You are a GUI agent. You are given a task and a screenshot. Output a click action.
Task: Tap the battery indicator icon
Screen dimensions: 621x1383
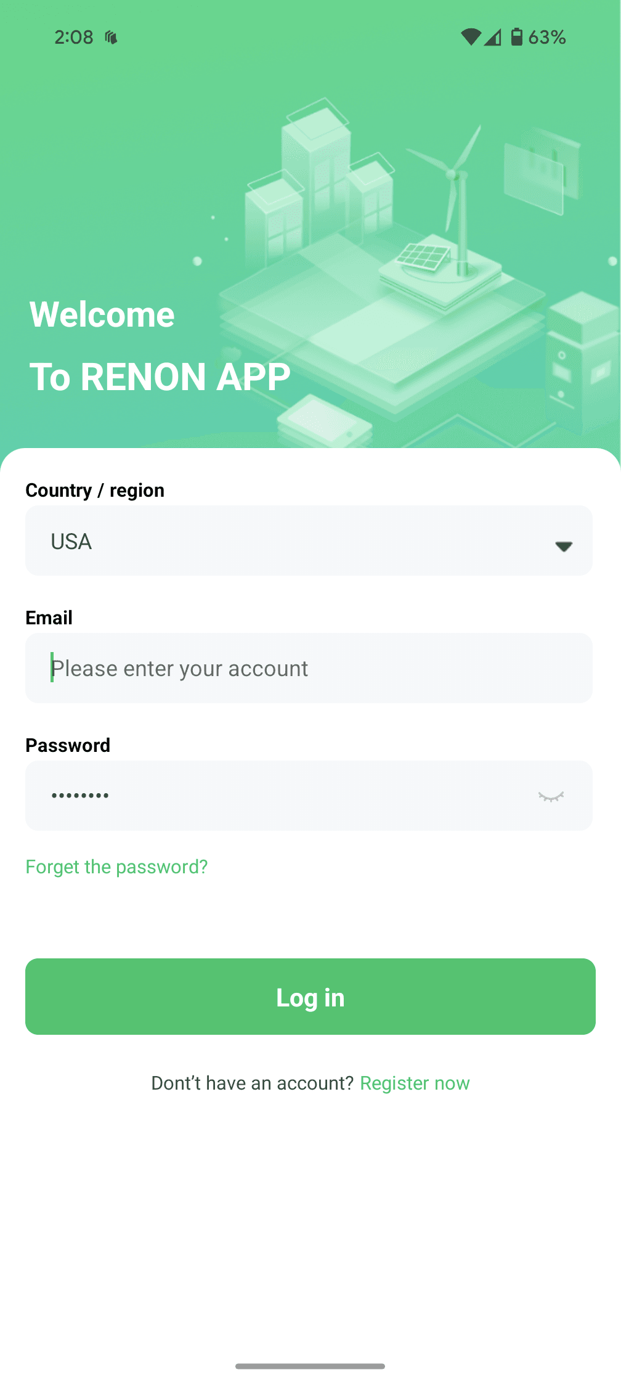[517, 37]
